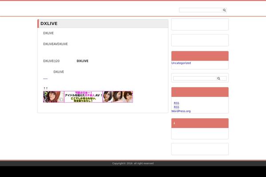Click the DXLIVE()20 text line

click(x=51, y=61)
